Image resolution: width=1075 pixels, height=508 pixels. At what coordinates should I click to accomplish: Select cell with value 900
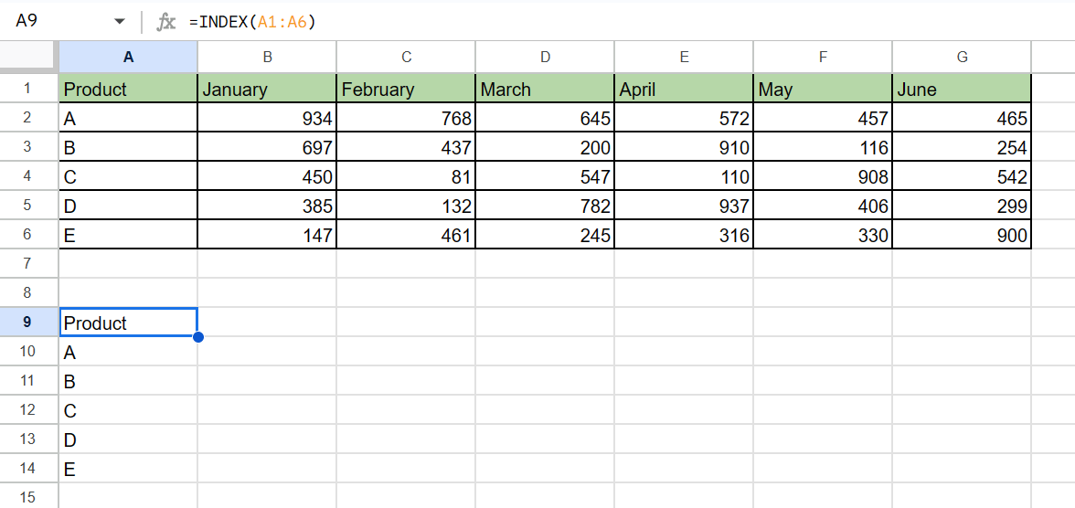coord(962,235)
